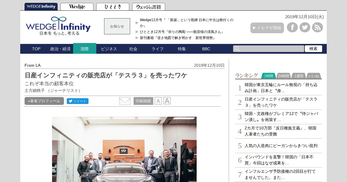Select ranking 24時間 tab
This screenshot has width=347, height=182.
284,76
